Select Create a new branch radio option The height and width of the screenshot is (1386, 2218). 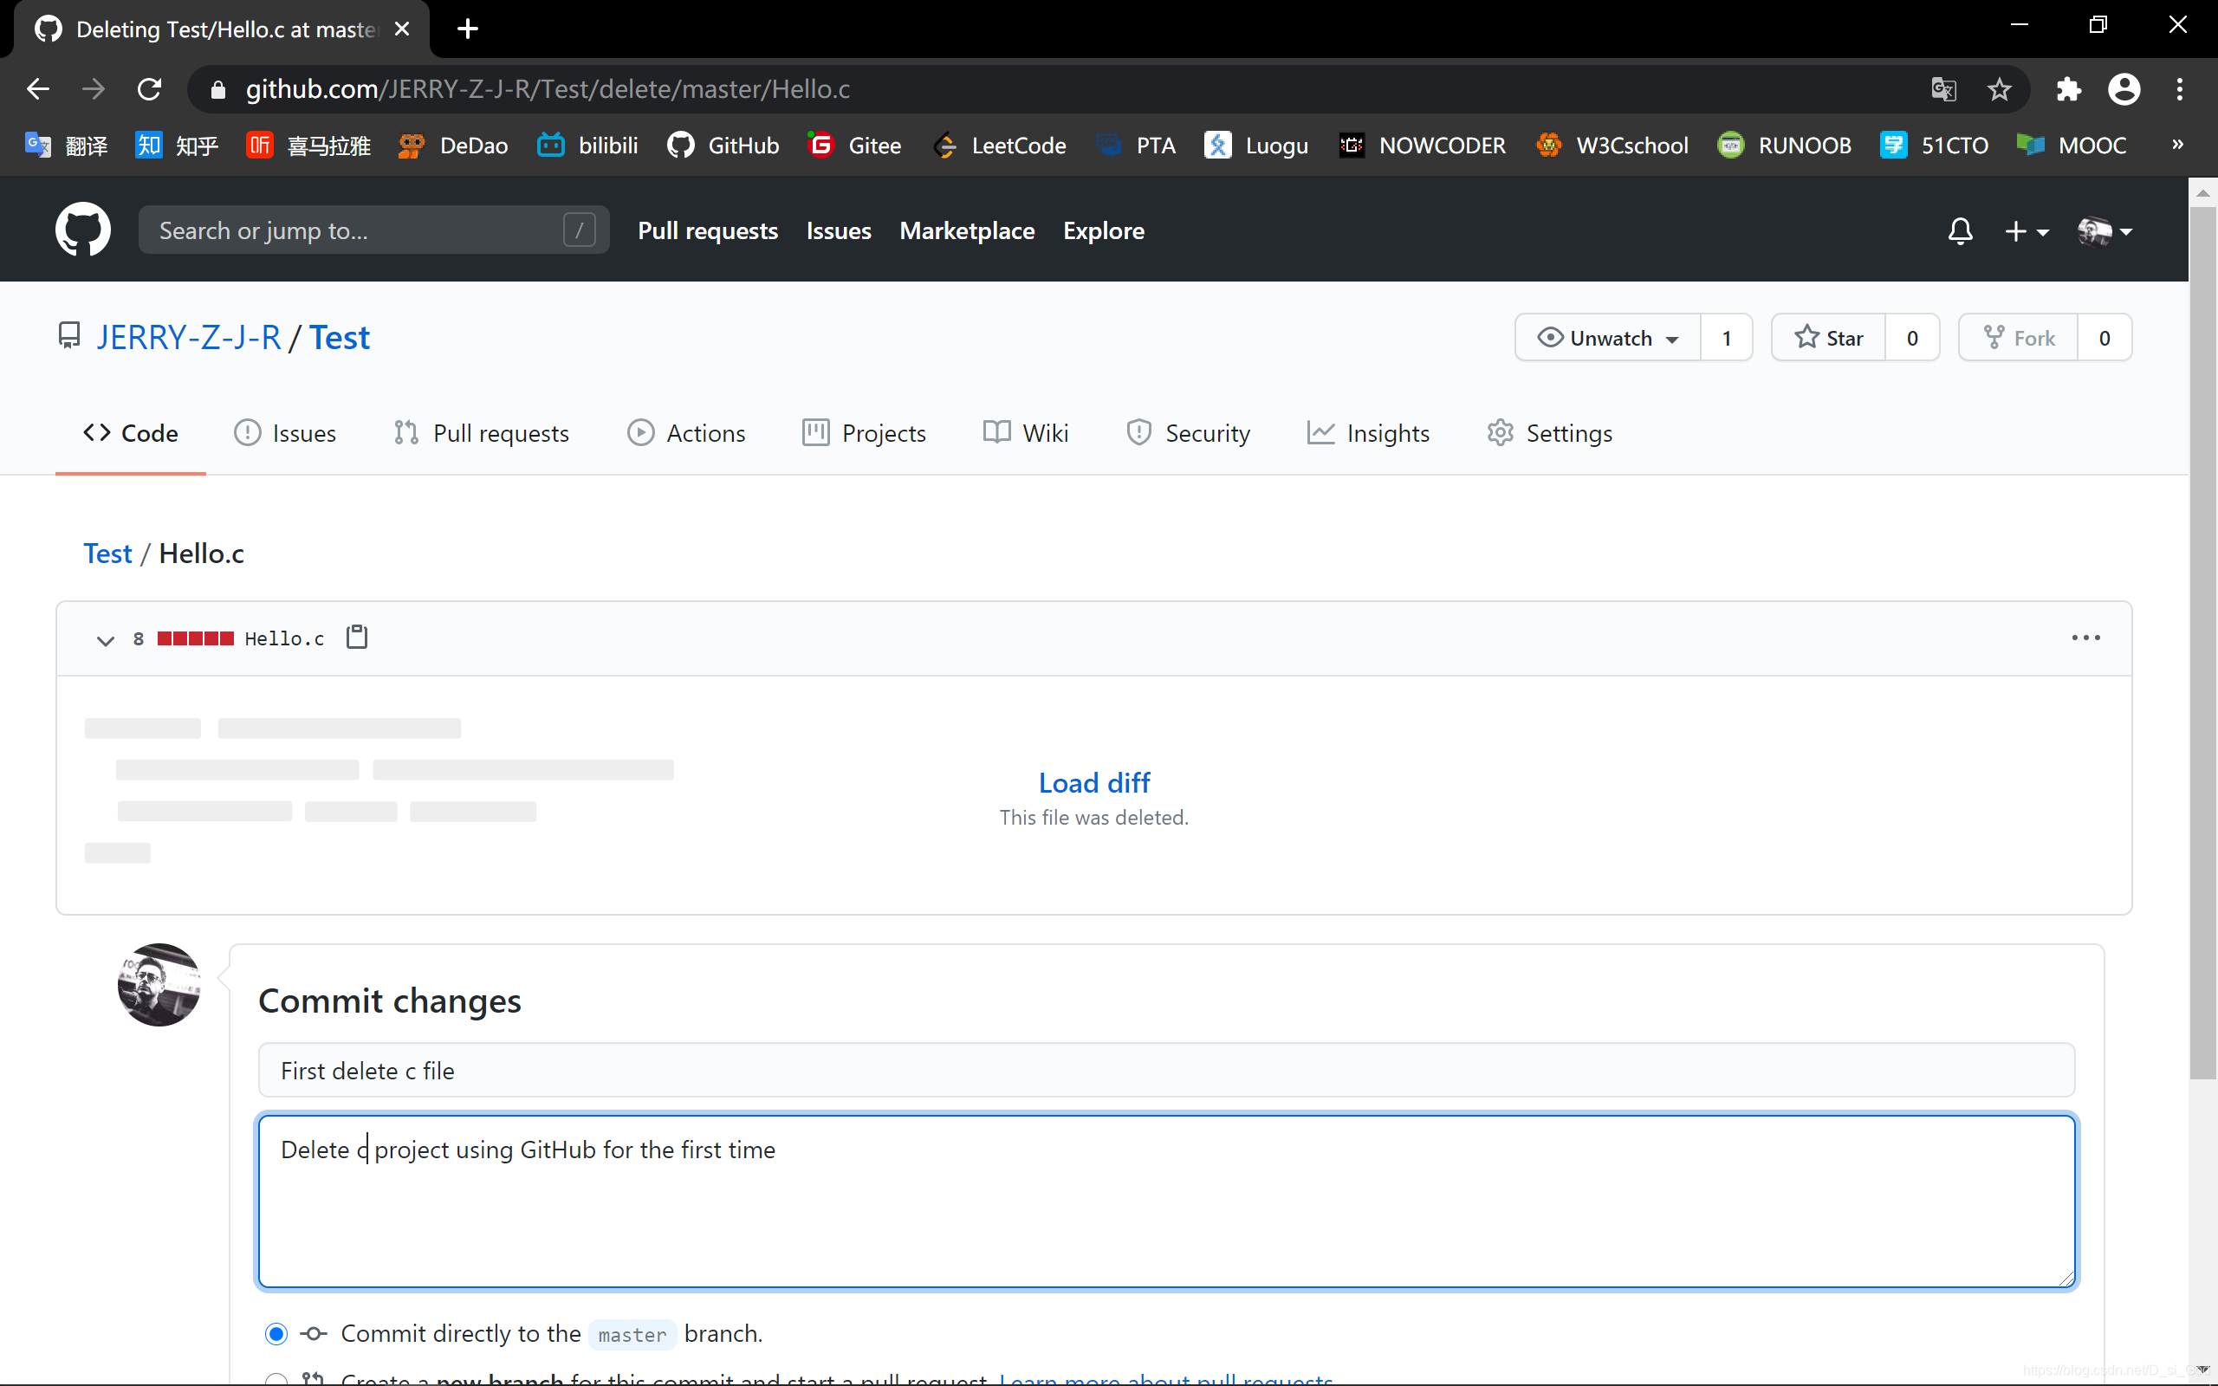click(276, 1377)
